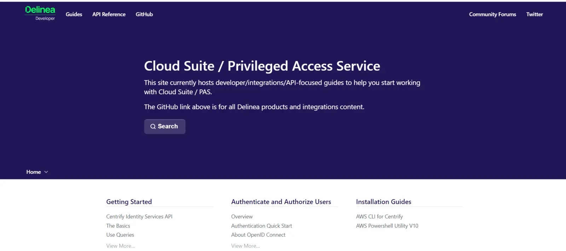Screen dimensions: 566x251
Task: Open AWS Powershell Utility V10 guide
Action: [x=387, y=226]
